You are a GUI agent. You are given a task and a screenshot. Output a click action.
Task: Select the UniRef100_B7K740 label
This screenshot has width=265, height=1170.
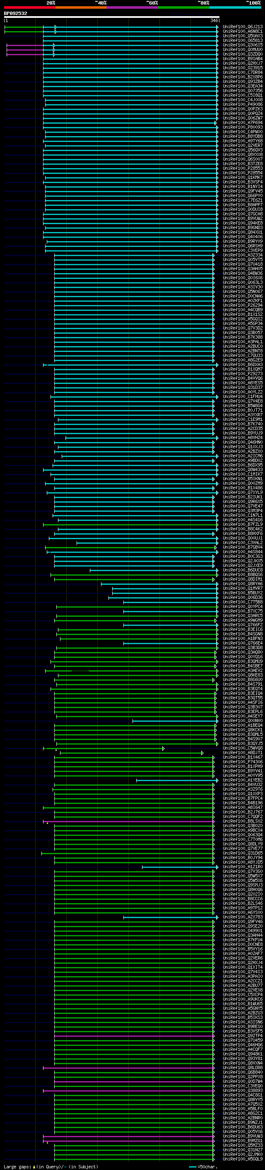click(x=242, y=424)
